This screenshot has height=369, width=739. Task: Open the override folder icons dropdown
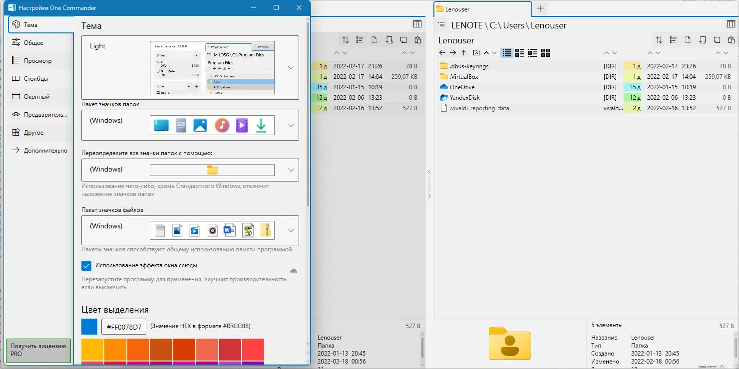coord(291,170)
